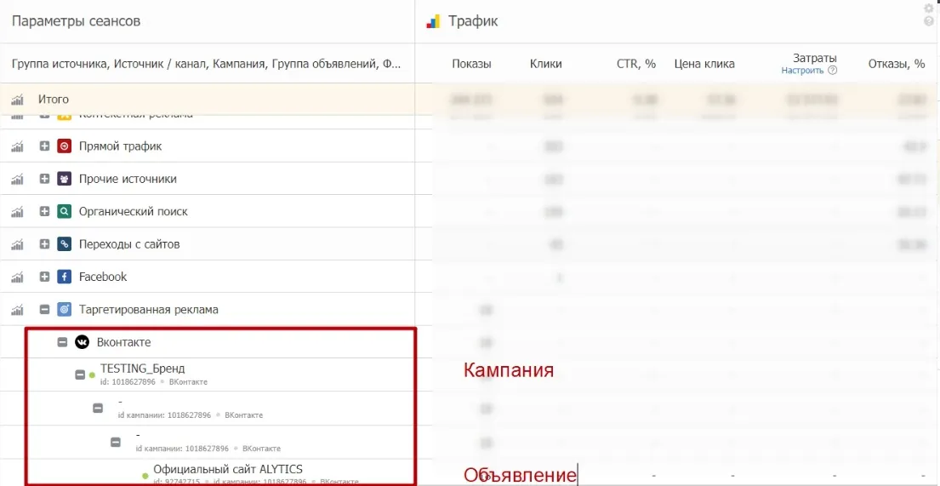Collapse the TESTING_Бренд campaign node
The width and height of the screenshot is (940, 486).
click(80, 375)
